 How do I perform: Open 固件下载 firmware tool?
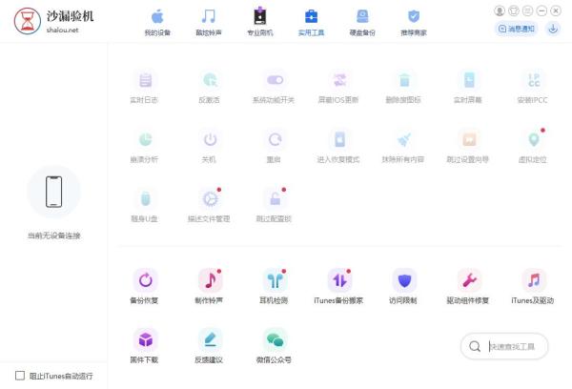[145, 347]
